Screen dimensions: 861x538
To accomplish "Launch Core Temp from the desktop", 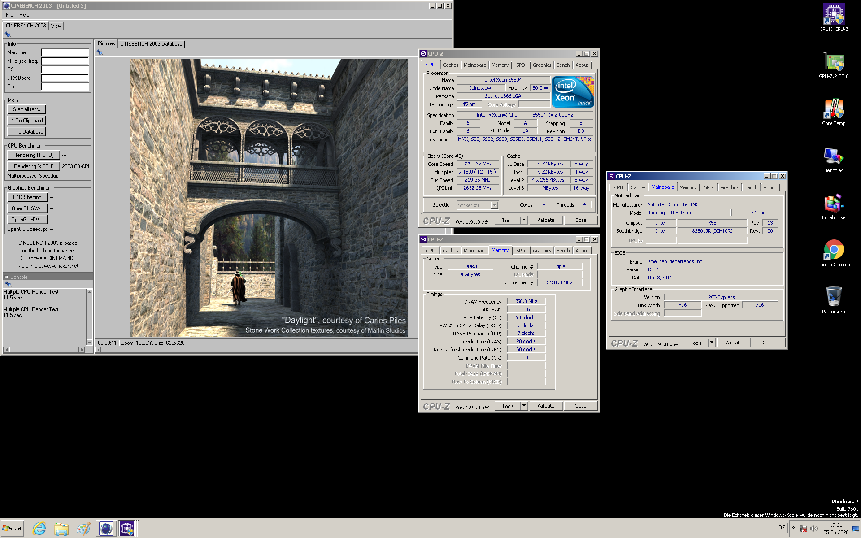I will tap(834, 112).
